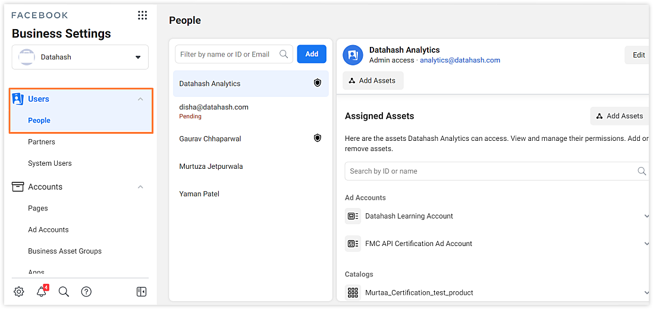Open the settings gear icon
Image resolution: width=653 pixels, height=309 pixels.
[x=19, y=292]
